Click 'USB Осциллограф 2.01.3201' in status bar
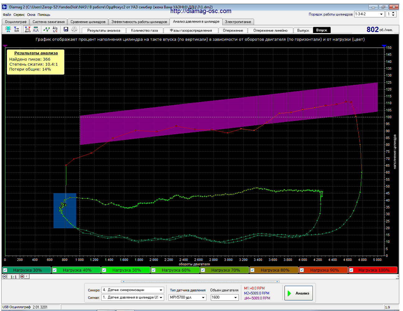The image size is (403, 311). pyautogui.click(x=25, y=307)
